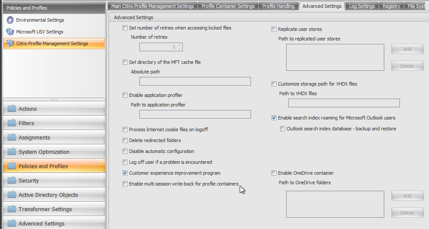Enable multi-session write-back for profile containers

coord(125,184)
